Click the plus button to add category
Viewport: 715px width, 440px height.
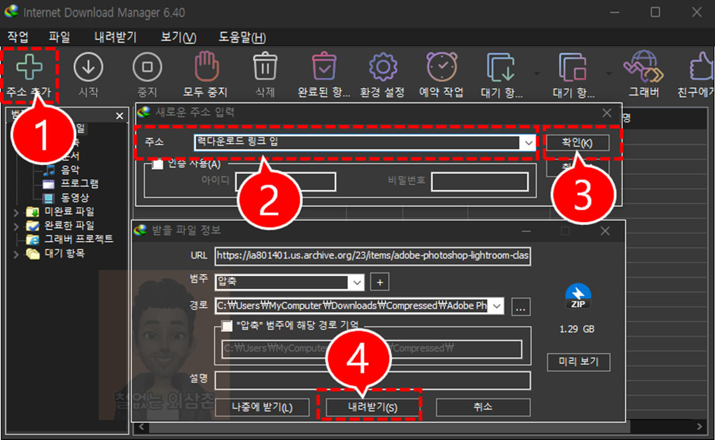tap(380, 282)
